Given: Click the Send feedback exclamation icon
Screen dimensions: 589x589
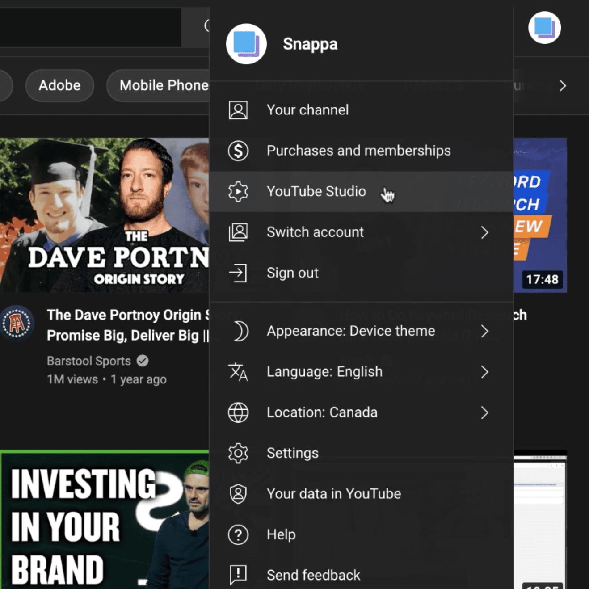Looking at the screenshot, I should pyautogui.click(x=238, y=575).
